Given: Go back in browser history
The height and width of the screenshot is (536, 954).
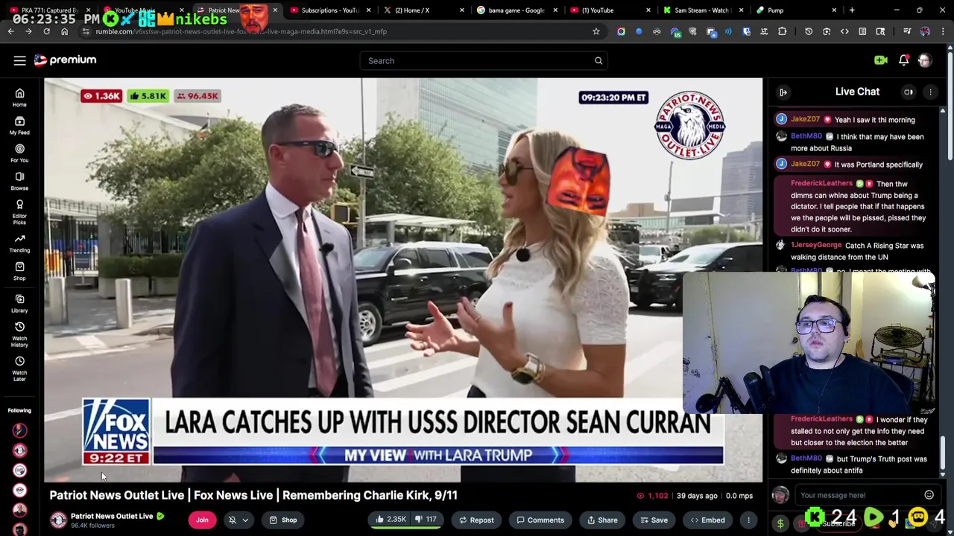Looking at the screenshot, I should [x=10, y=32].
